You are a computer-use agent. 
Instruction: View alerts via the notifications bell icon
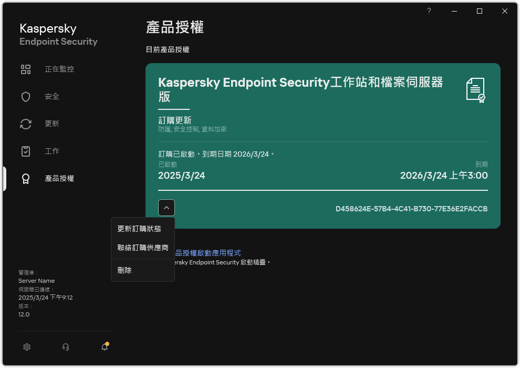pos(104,347)
